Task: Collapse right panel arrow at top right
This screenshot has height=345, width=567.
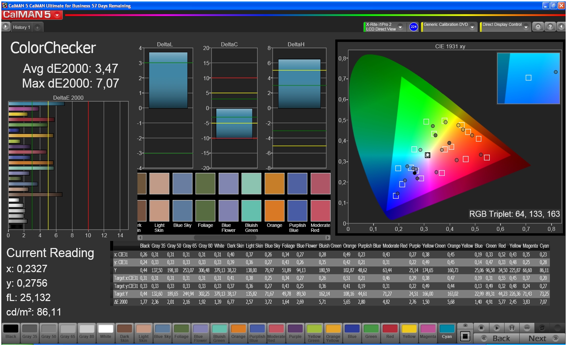Action: click(561, 27)
